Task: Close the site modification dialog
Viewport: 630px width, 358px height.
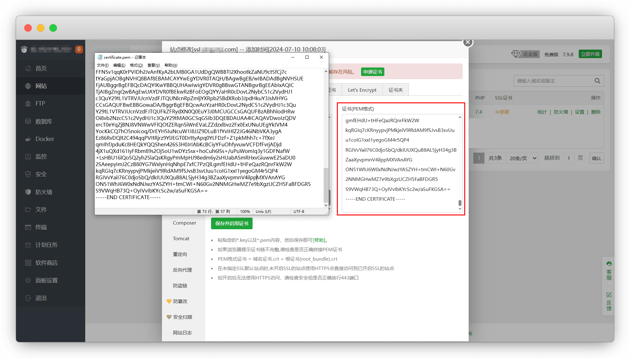Action: coord(468,42)
